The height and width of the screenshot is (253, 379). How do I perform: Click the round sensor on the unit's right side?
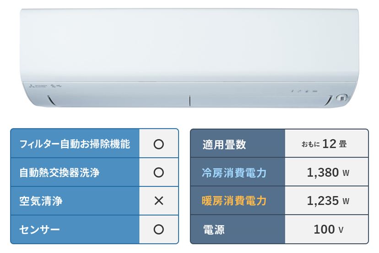(342, 98)
